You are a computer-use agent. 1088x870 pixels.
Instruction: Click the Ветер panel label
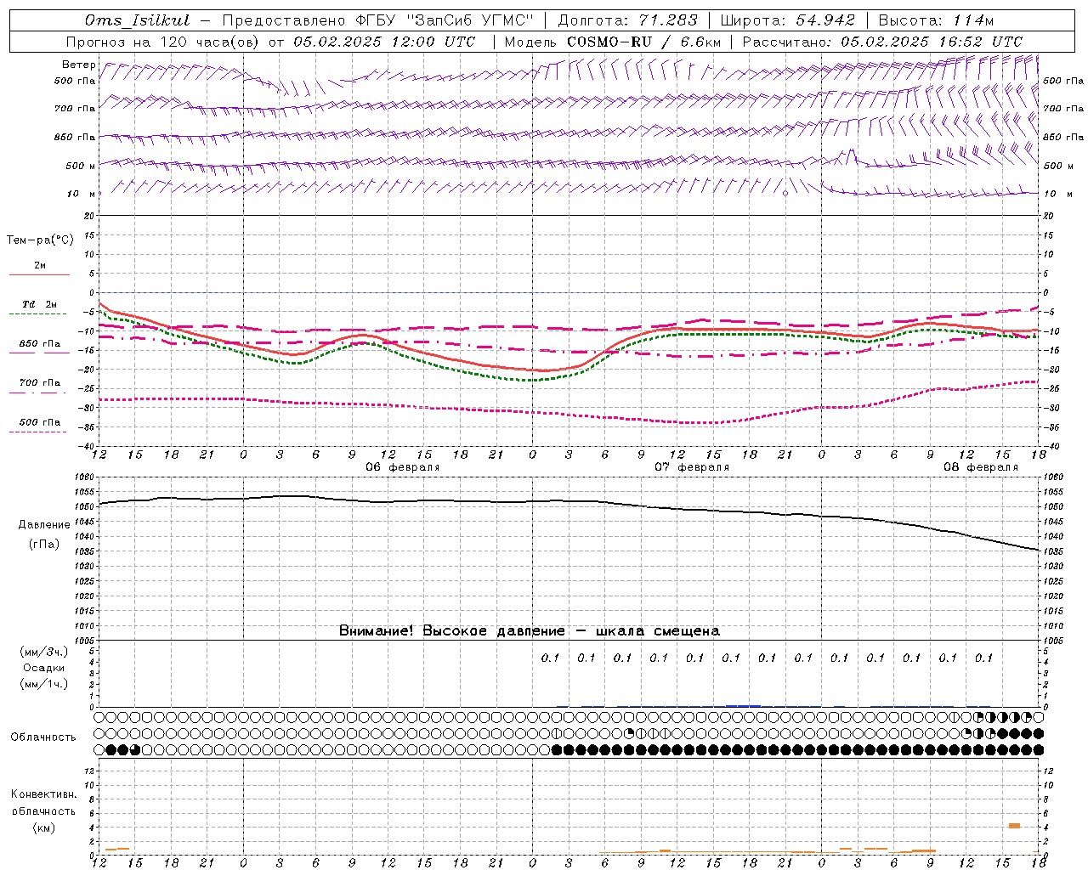pos(78,65)
